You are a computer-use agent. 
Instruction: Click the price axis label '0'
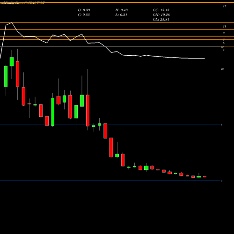click(x=221, y=181)
